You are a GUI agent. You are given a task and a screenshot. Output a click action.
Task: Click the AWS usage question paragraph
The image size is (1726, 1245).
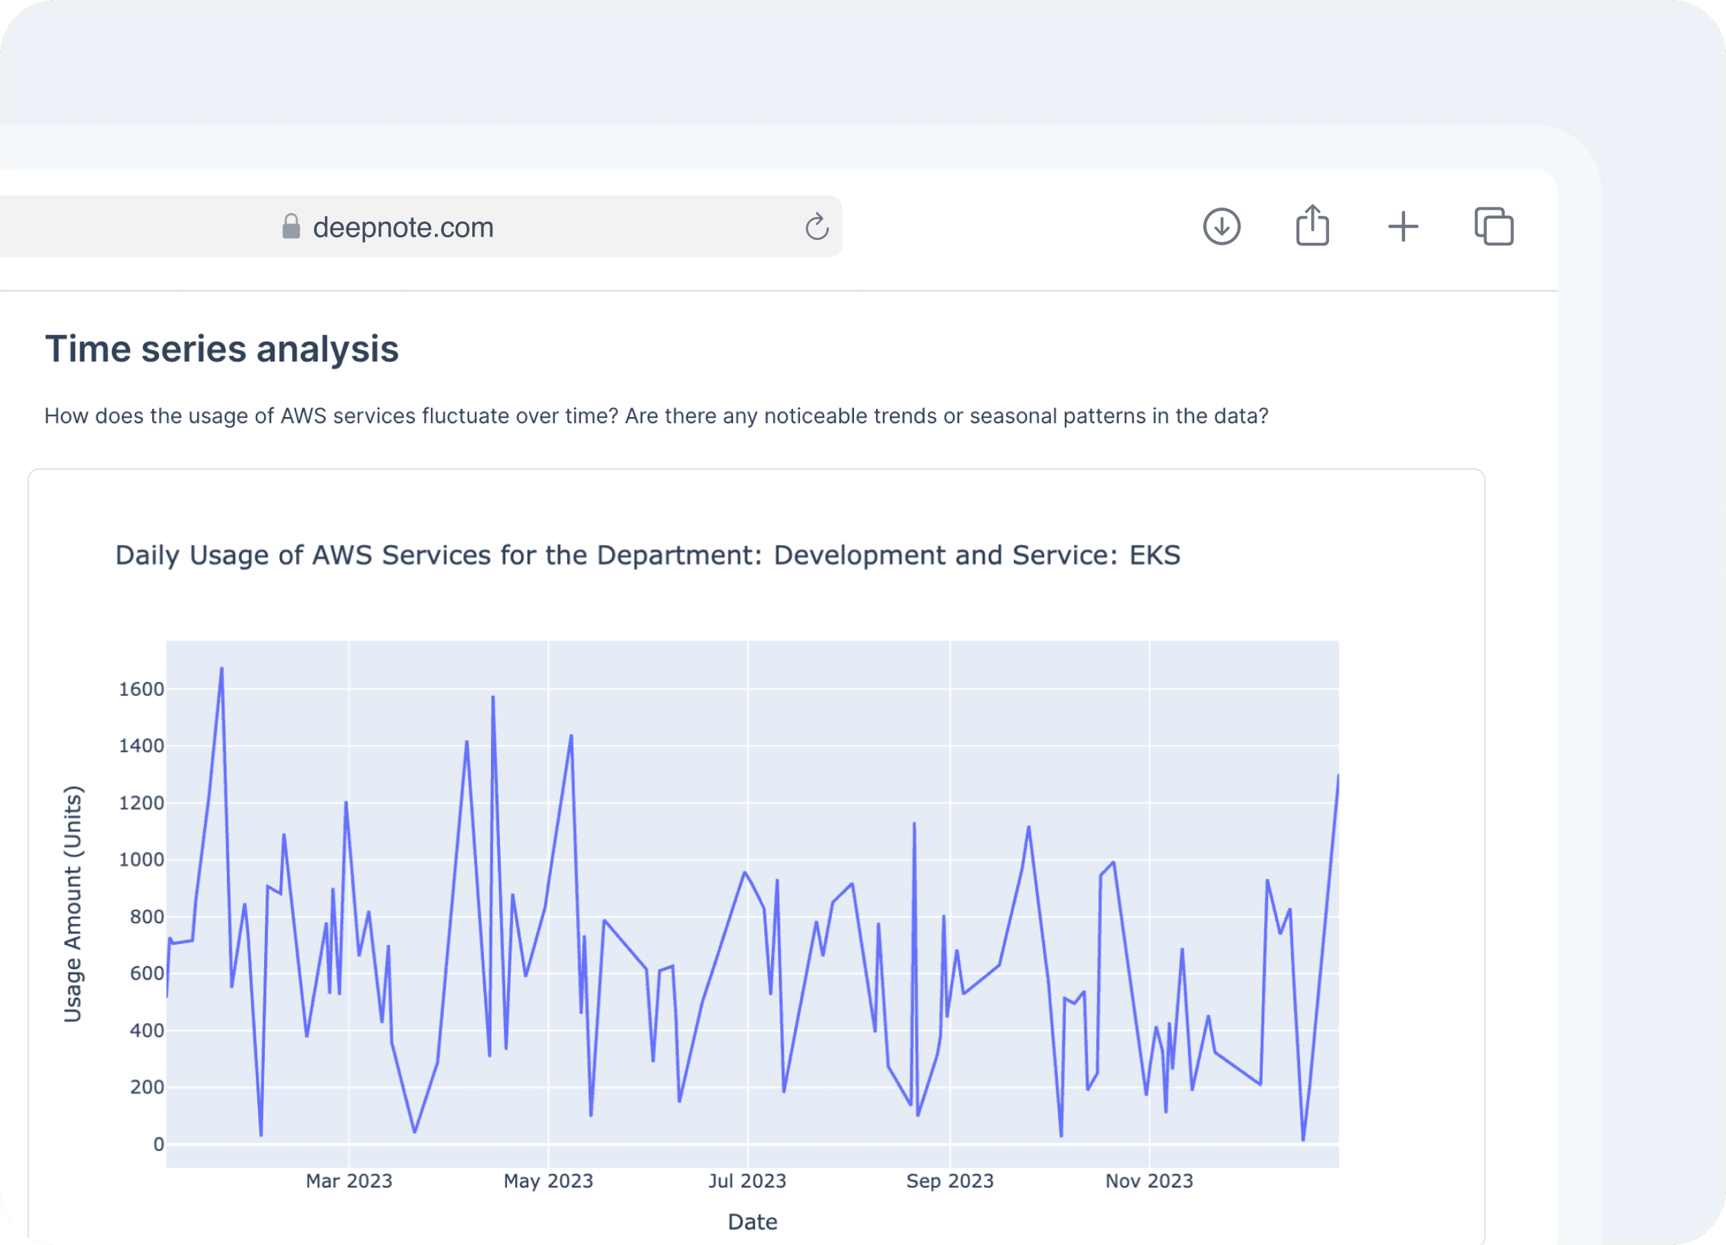pyautogui.click(x=656, y=416)
